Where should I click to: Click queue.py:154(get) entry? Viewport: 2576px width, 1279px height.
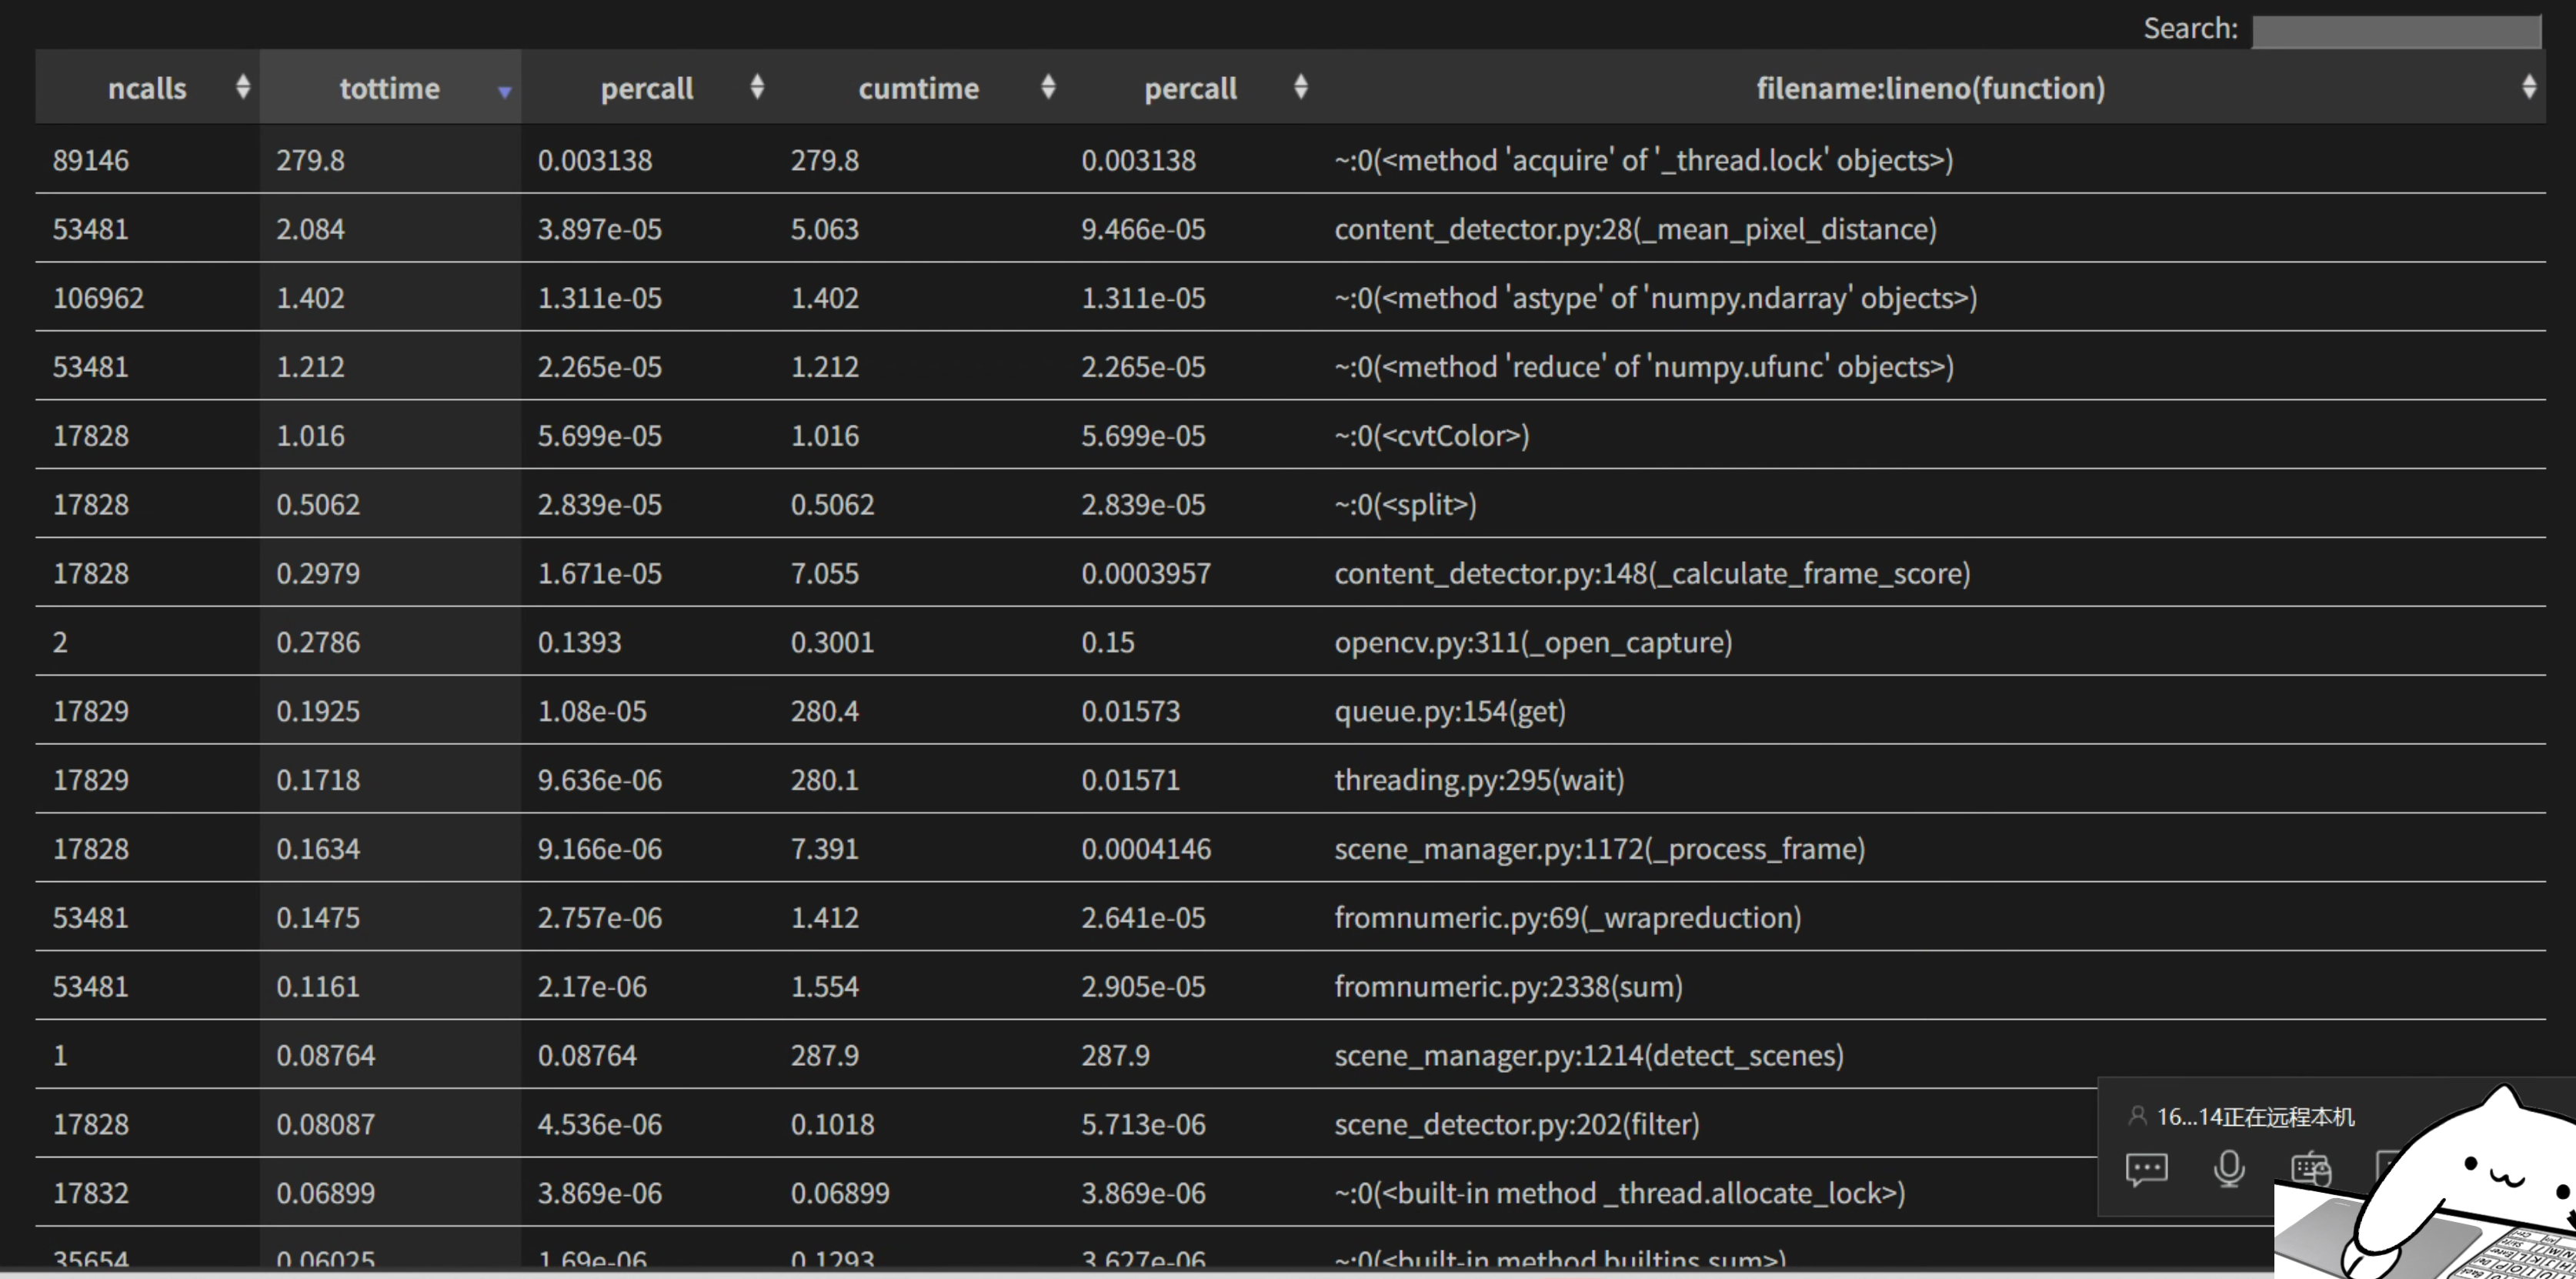coord(1450,712)
